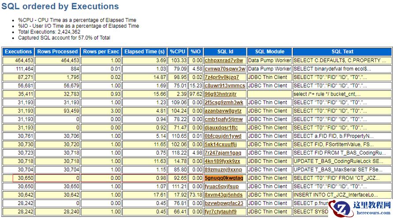Image resolution: width=393 pixels, height=218 pixels.
Task: Open SQL Id link 8xvm43gj5nhds
Action: (223, 195)
